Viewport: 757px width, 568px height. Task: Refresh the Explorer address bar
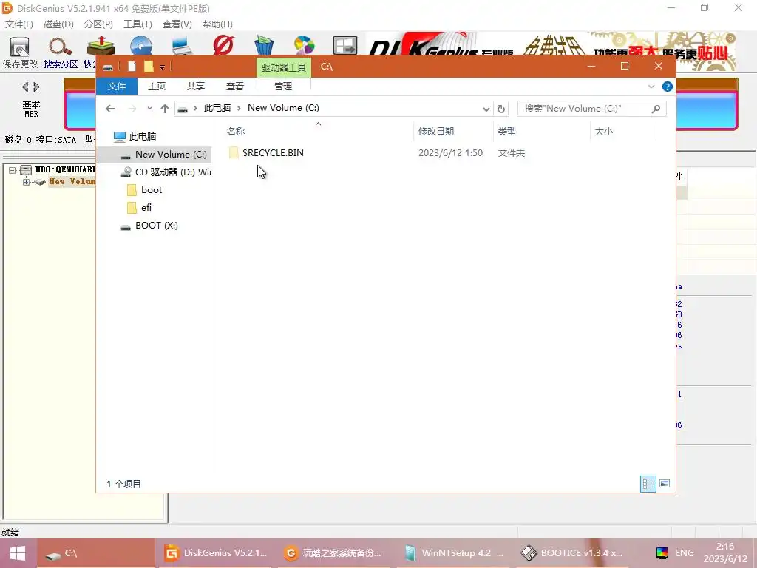(x=501, y=109)
